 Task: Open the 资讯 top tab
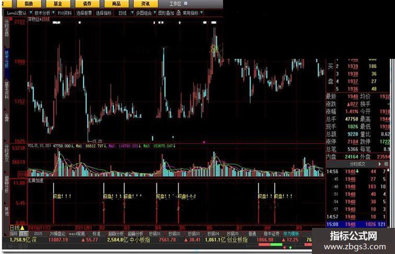[x=145, y=3]
